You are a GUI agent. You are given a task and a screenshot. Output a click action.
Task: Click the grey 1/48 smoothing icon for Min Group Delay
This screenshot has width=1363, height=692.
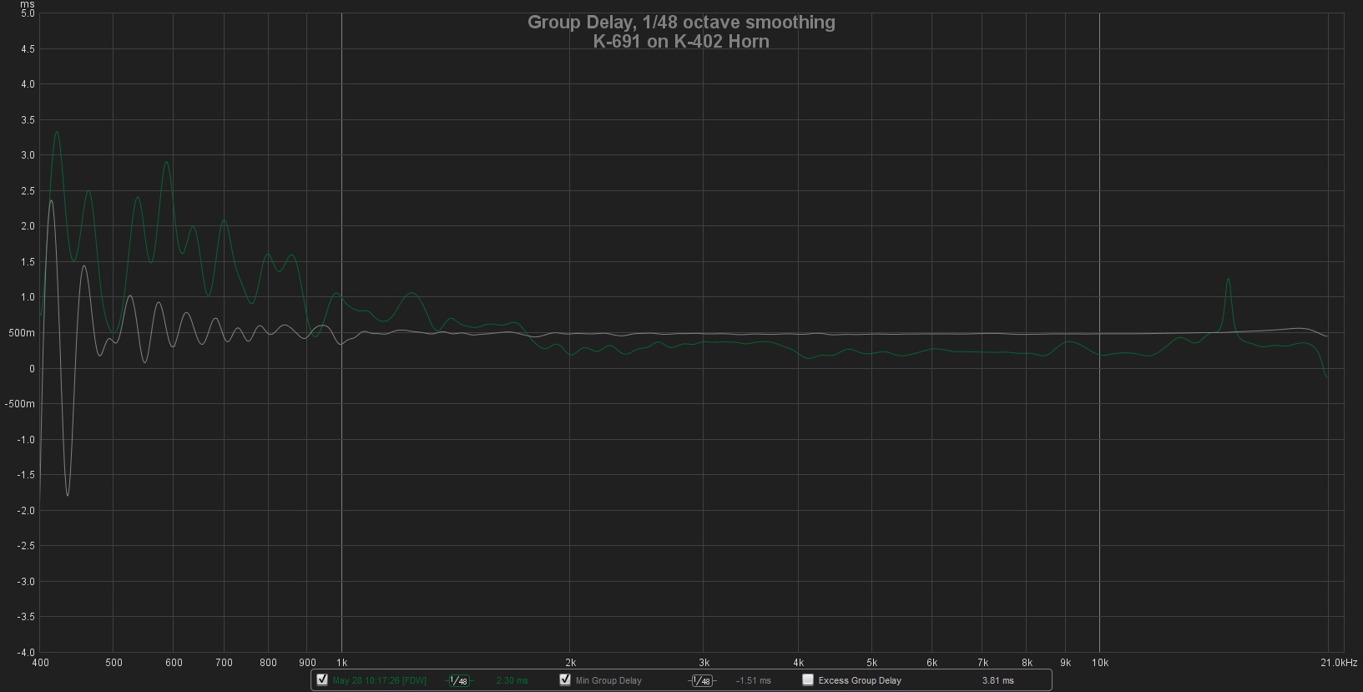tap(701, 680)
